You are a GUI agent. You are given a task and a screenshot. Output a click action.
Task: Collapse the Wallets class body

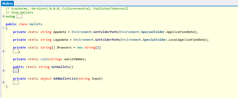4,28
